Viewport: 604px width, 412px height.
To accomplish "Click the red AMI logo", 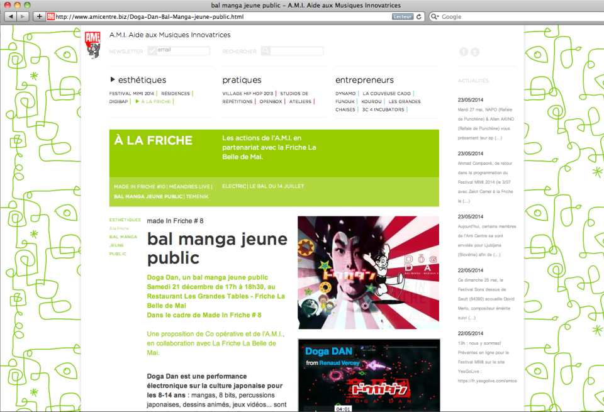I will pyautogui.click(x=92, y=45).
